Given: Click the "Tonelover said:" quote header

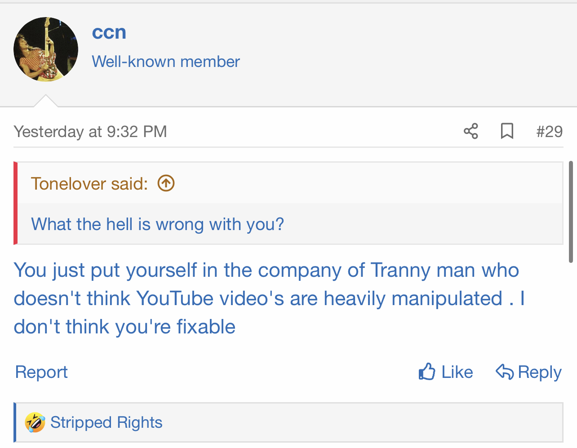Looking at the screenshot, I should click(x=89, y=184).
